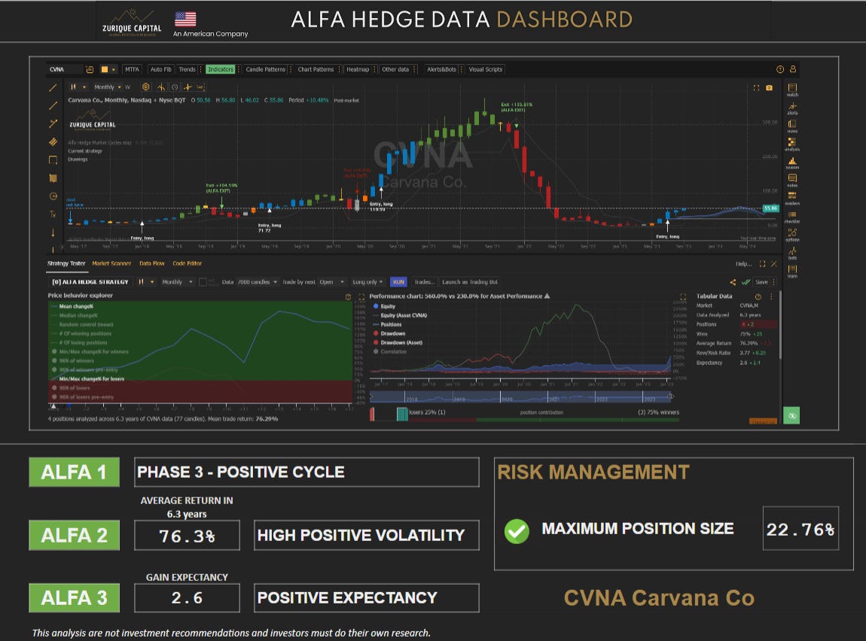Switch to the Code Editor tab

click(188, 263)
